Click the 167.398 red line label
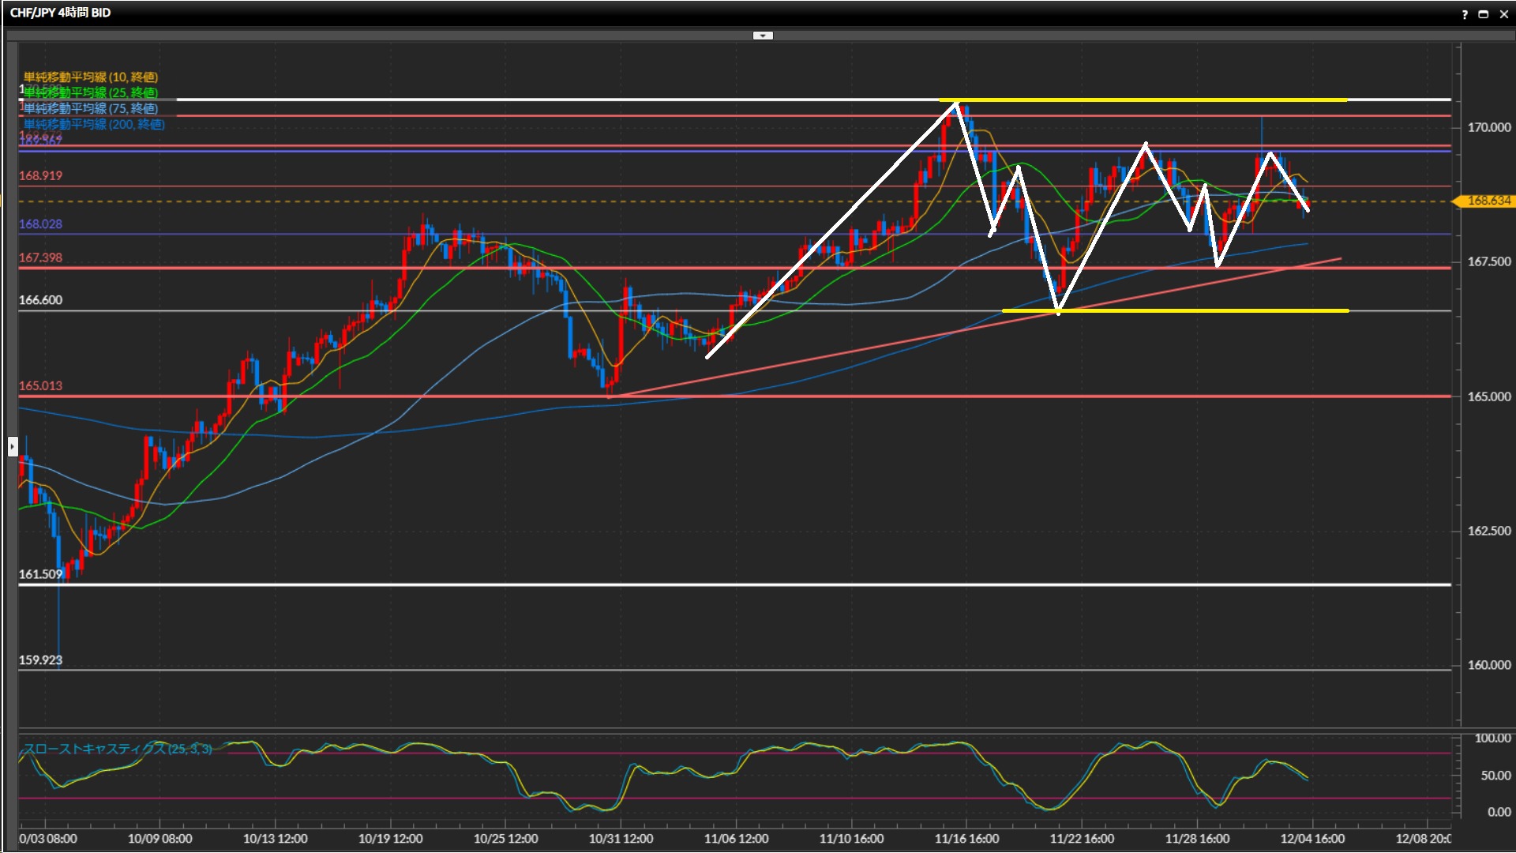Image resolution: width=1516 pixels, height=853 pixels. click(x=40, y=258)
